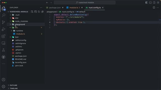Click the playground breadcrumb segment
This screenshot has width=161, height=90.
click(52, 12)
